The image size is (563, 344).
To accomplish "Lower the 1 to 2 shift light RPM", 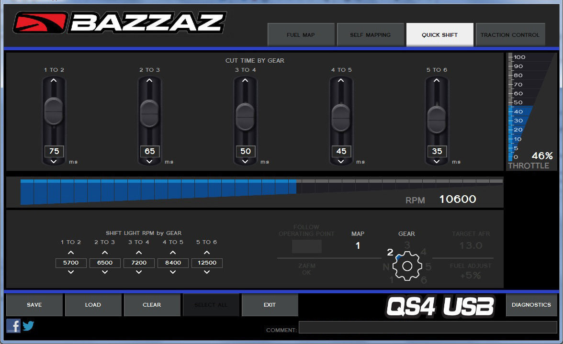I will click(71, 272).
